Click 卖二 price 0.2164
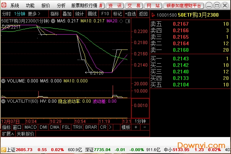Screen dimensions: 231x154 pyautogui.click(x=181, y=43)
